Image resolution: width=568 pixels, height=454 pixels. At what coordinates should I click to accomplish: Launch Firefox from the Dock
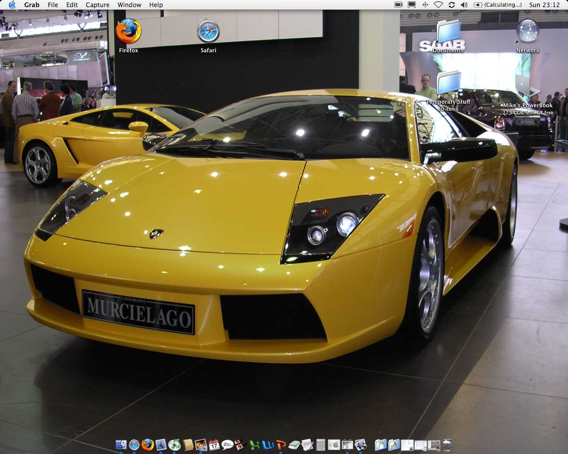(147, 445)
